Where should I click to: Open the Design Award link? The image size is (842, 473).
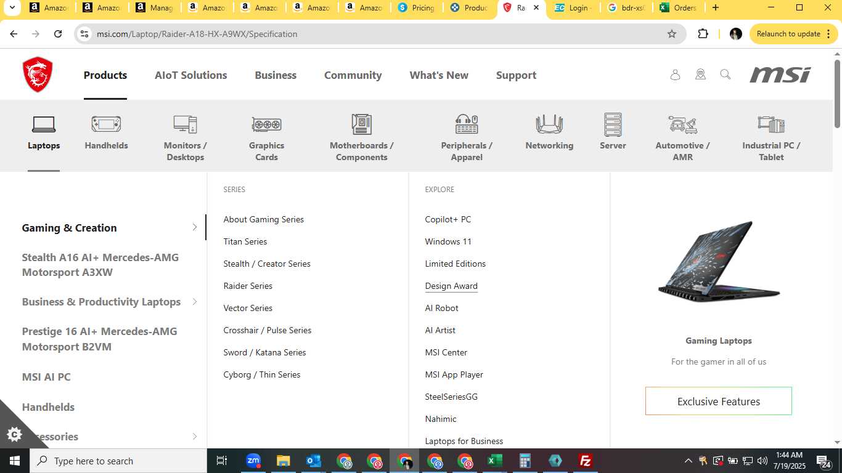[x=451, y=286]
